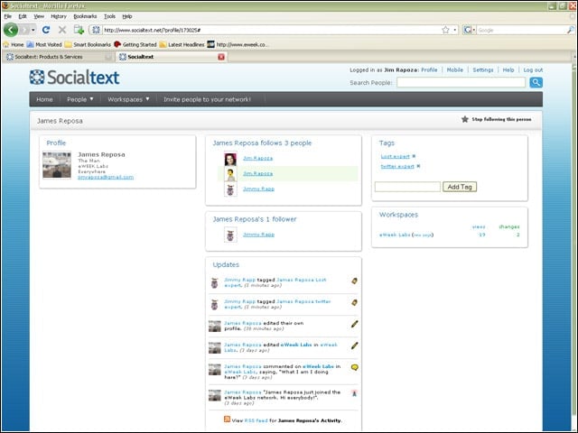The height and width of the screenshot is (433, 578).
Task: Click the browser URL address field
Action: (271, 30)
